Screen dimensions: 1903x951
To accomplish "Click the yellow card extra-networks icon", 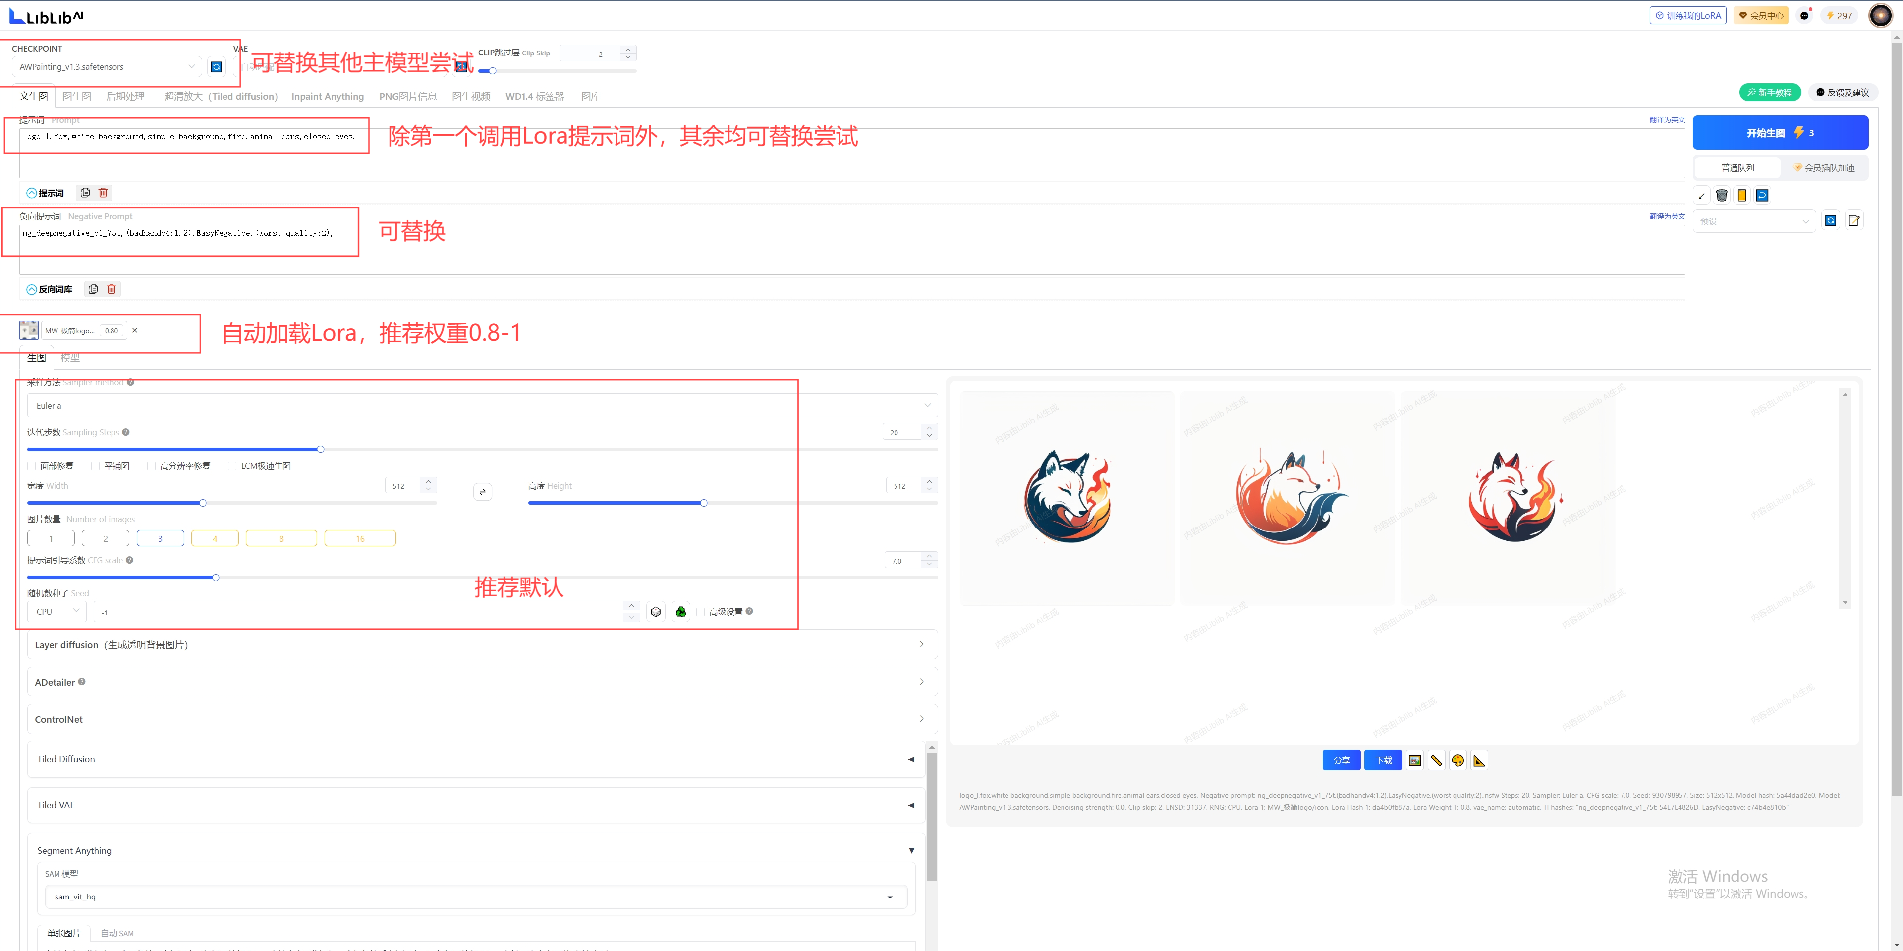I will pyautogui.click(x=1742, y=196).
